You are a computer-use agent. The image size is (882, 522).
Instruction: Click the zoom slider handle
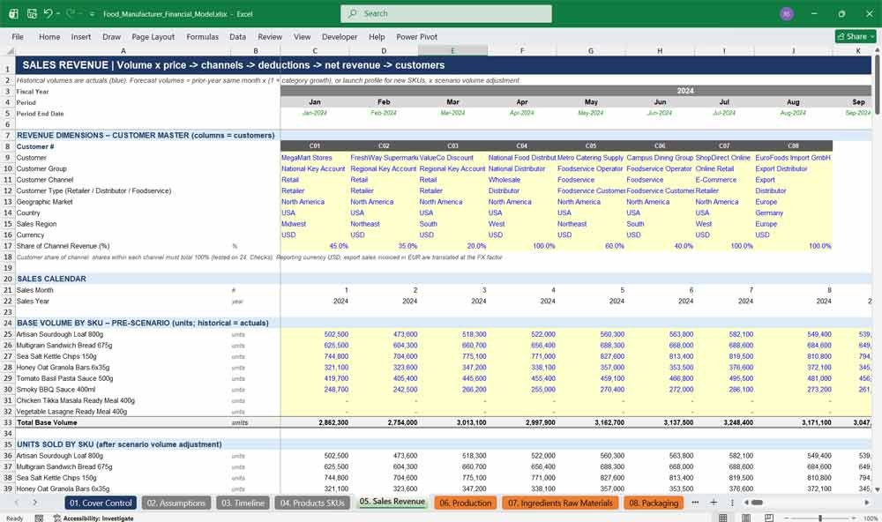pyautogui.click(x=820, y=518)
